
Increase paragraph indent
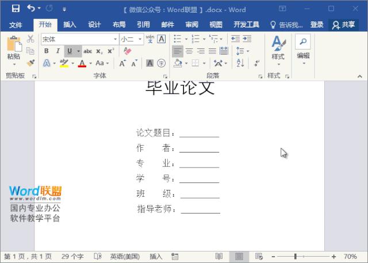point(247,39)
